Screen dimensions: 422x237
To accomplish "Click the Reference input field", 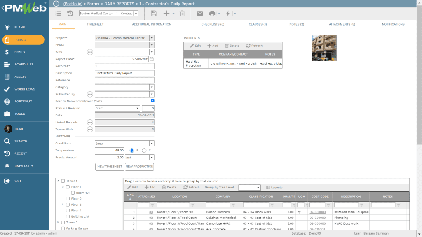I will pos(124,80).
